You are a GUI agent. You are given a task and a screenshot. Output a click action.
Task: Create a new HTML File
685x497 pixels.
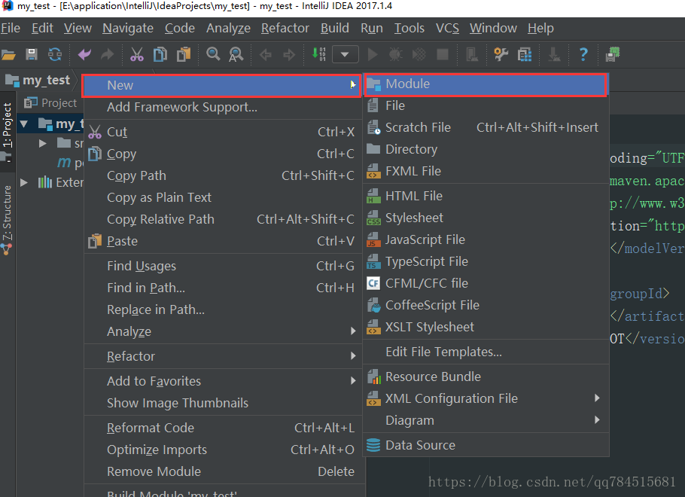click(x=486, y=196)
